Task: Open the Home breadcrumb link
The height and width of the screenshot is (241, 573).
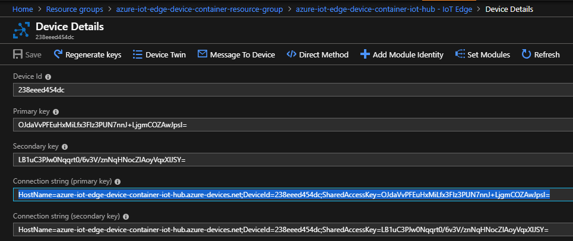Action: [x=23, y=9]
